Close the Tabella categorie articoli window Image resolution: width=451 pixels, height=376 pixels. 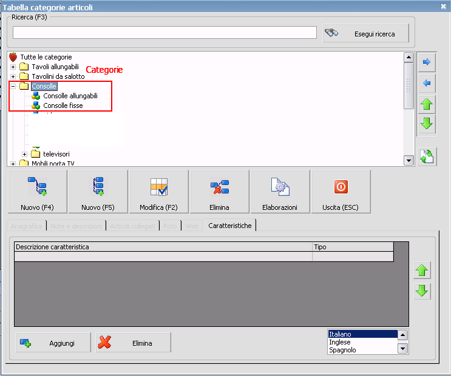tap(443, 6)
